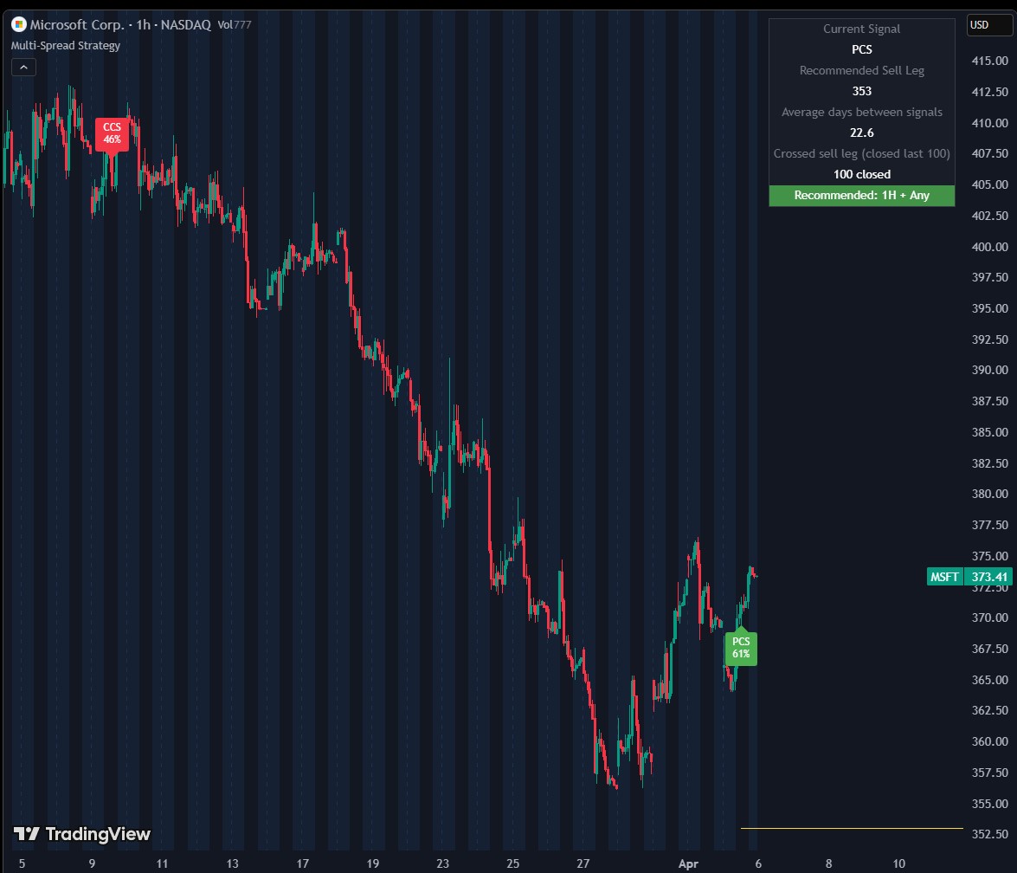Click the 385.00 price axis label
Viewport: 1017px width, 873px height.
pos(990,432)
